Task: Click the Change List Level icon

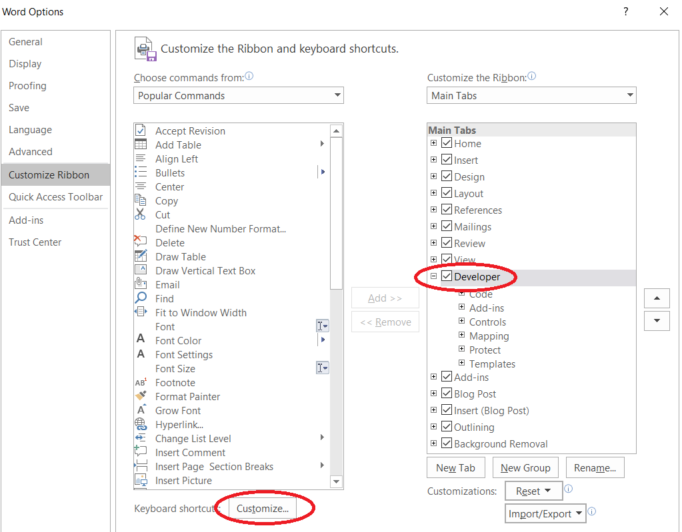Action: [141, 437]
